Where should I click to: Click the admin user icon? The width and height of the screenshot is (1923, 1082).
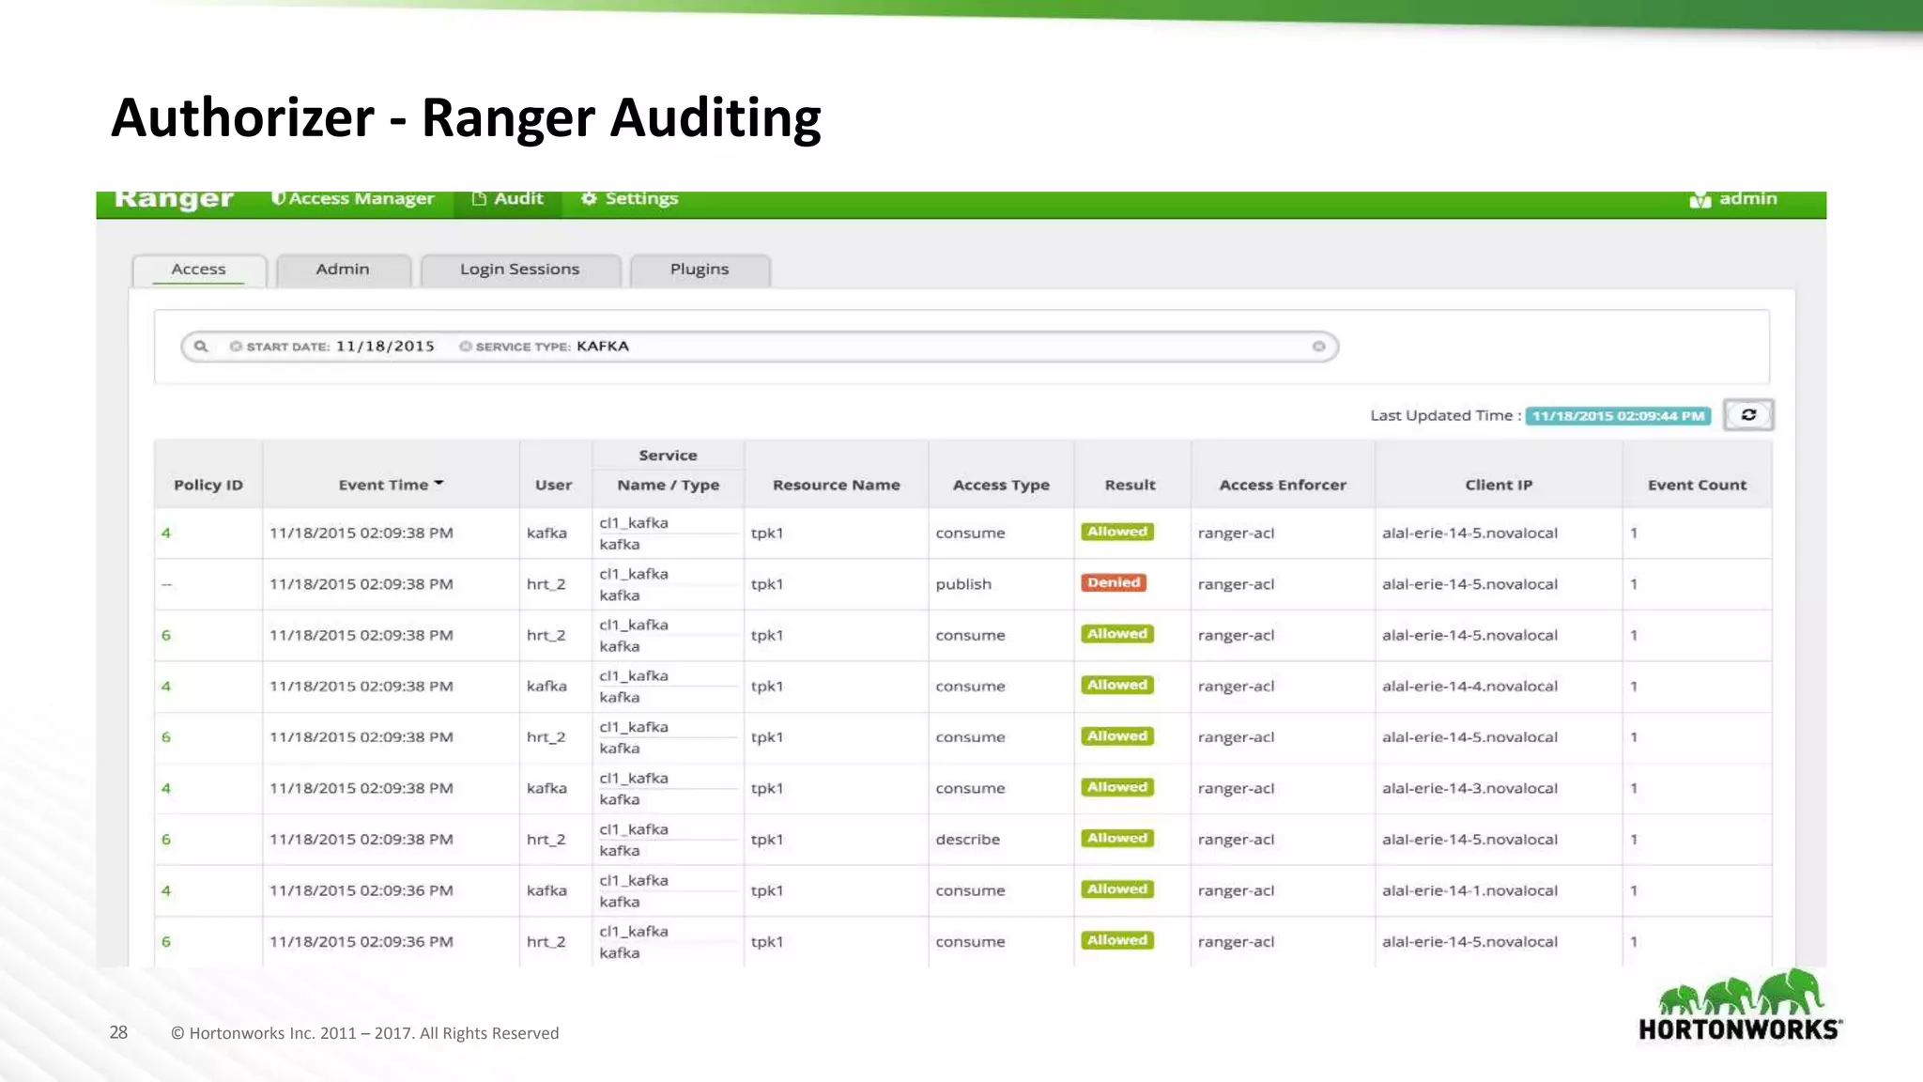tap(1700, 200)
